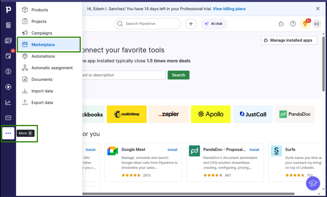Open Insights chart icon in sidebar
This screenshot has height=197, width=327.
pyautogui.click(x=8, y=102)
